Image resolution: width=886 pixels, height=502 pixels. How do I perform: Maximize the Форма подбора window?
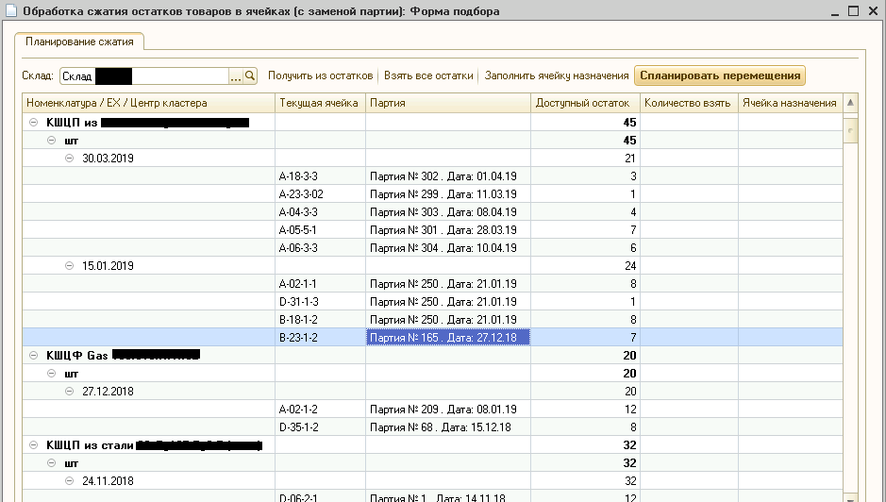click(852, 11)
